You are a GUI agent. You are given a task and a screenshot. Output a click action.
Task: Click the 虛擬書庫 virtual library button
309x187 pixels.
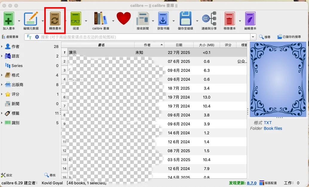(10, 37)
